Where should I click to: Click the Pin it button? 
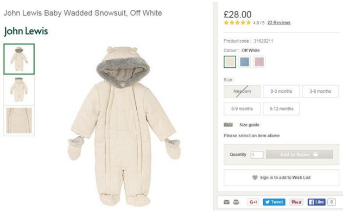(297, 202)
